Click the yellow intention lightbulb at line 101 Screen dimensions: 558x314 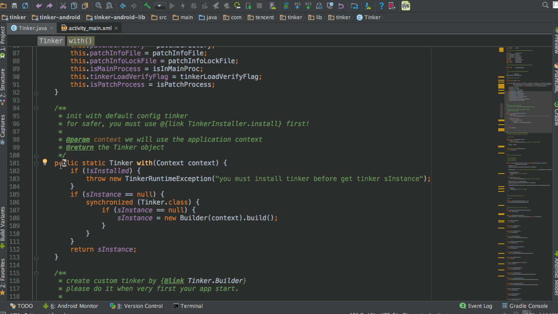tap(44, 162)
